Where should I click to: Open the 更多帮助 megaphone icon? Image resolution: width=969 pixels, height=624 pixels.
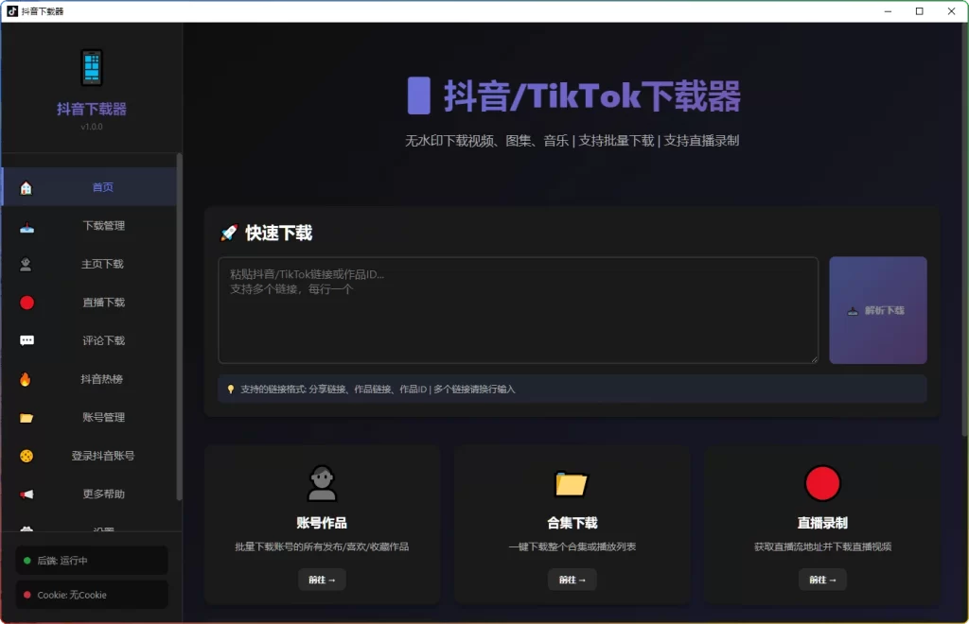pos(27,494)
